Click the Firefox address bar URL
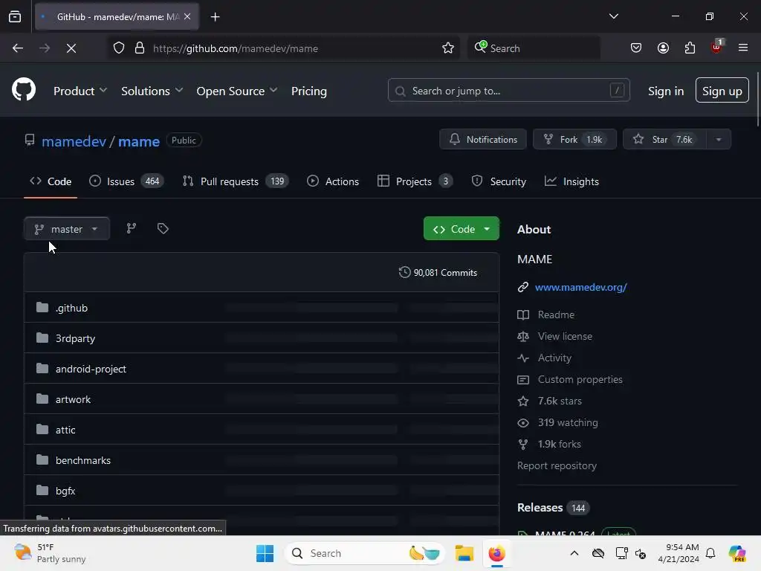761x571 pixels. pyautogui.click(x=236, y=48)
